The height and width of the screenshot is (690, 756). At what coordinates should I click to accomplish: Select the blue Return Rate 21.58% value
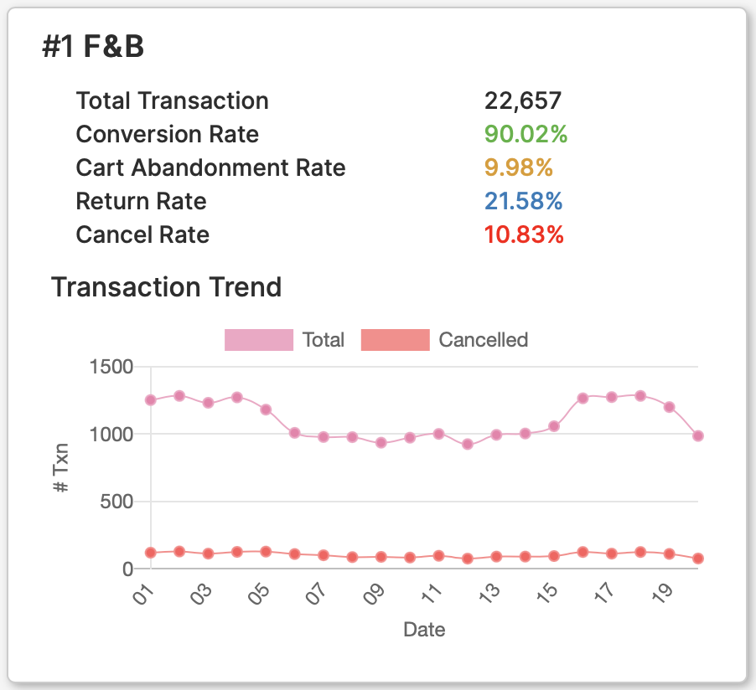tap(523, 202)
